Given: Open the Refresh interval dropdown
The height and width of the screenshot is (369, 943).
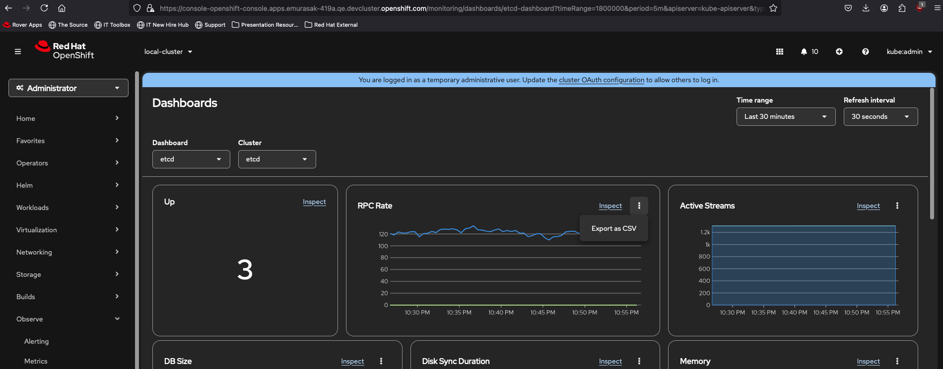Looking at the screenshot, I should point(880,117).
